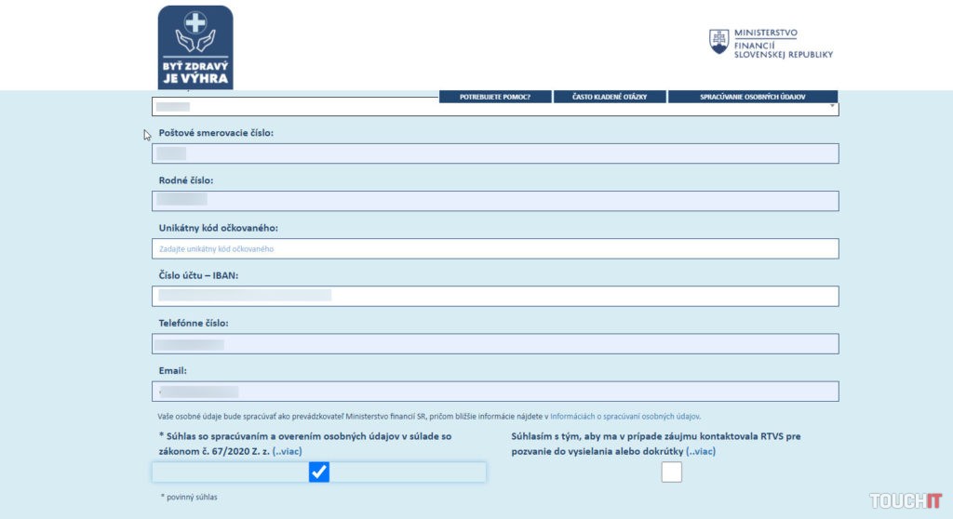This screenshot has width=953, height=519.
Task: Click the Ministerstvo financií Slovenskej republiky logo
Action: coord(772,43)
